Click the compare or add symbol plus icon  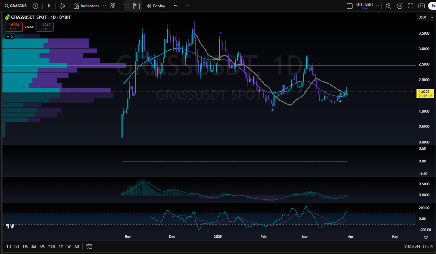coord(35,6)
